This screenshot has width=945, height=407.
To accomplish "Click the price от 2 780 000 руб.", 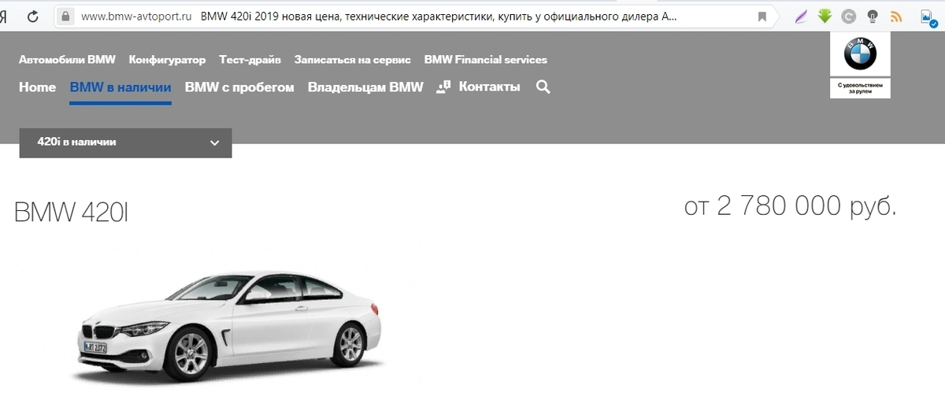I will 791,206.
